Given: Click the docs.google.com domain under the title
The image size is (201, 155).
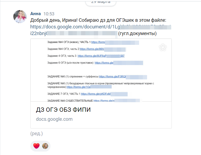Looking at the screenshot, I should pyautogui.click(x=54, y=119).
